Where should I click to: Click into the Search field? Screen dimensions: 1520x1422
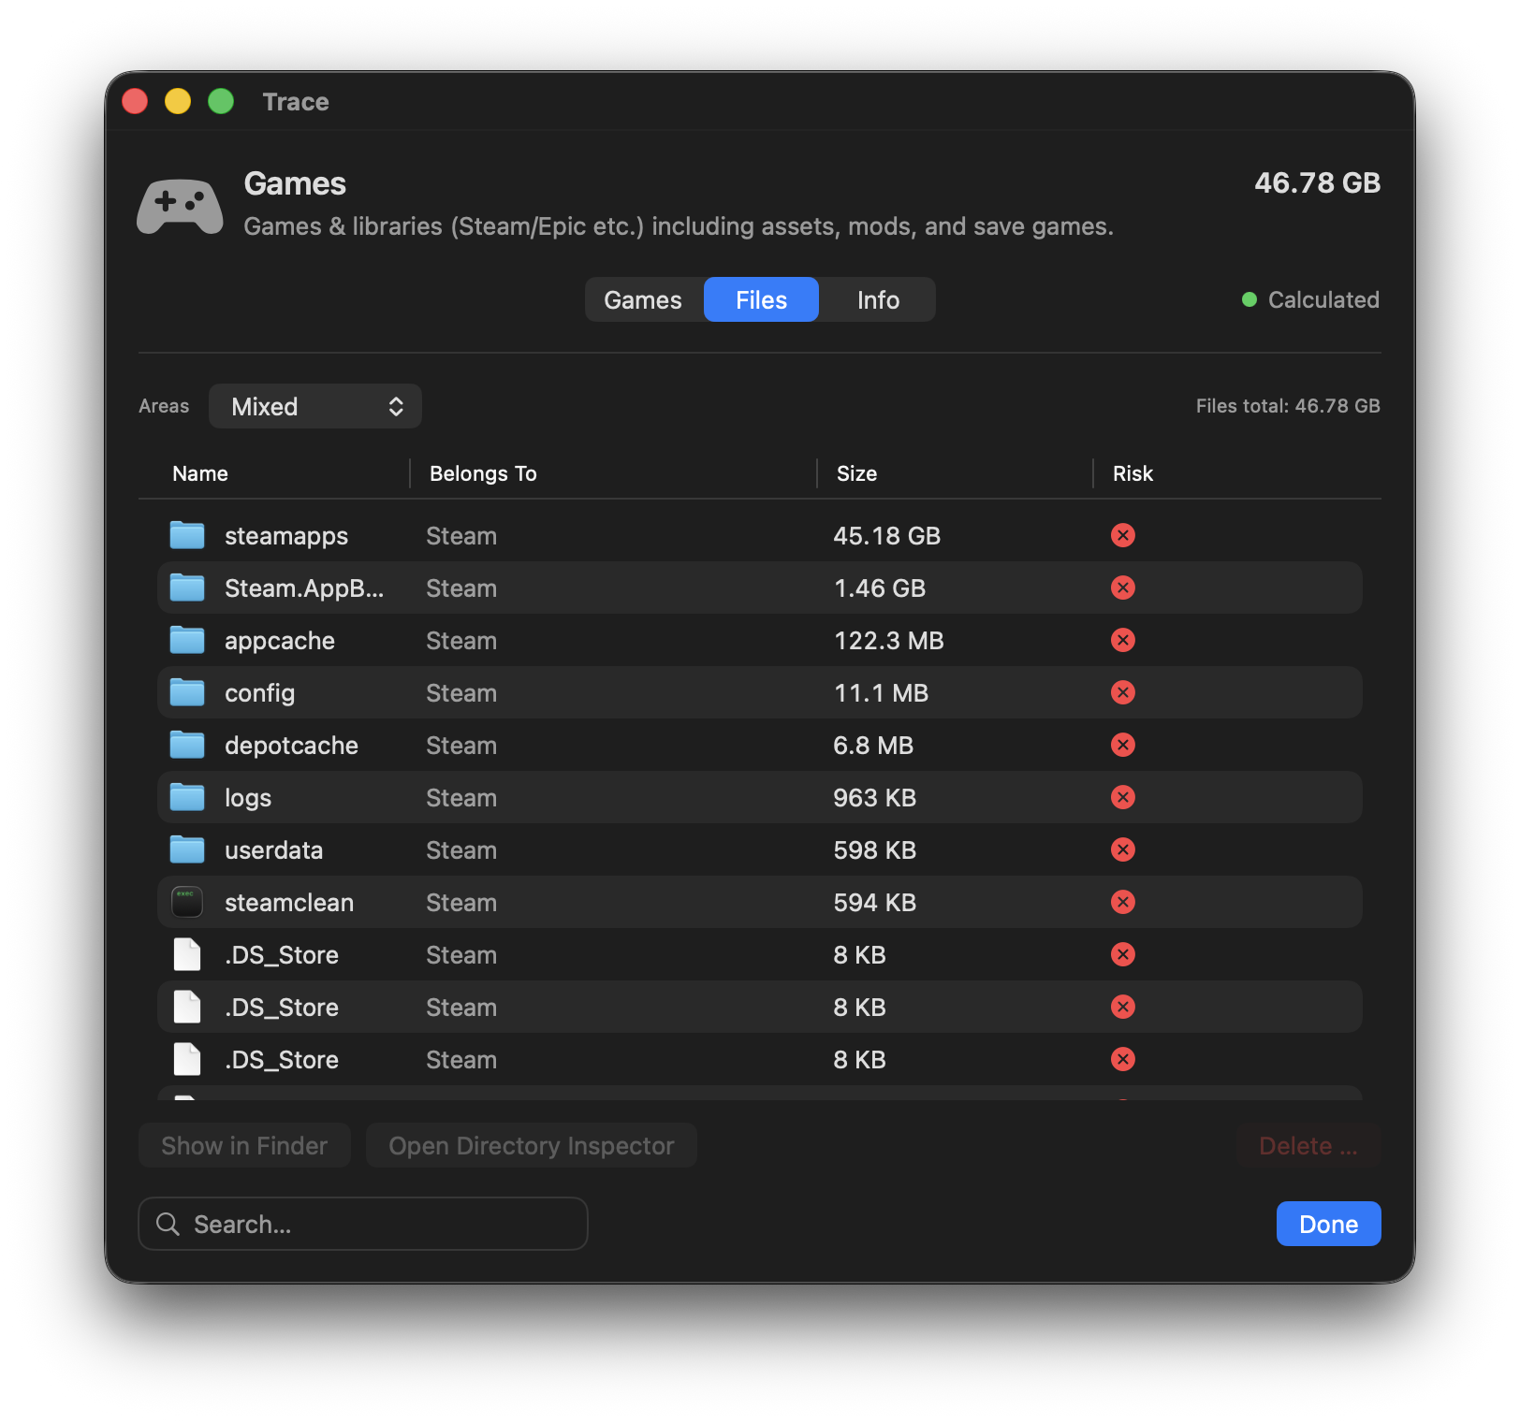tap(374, 1224)
